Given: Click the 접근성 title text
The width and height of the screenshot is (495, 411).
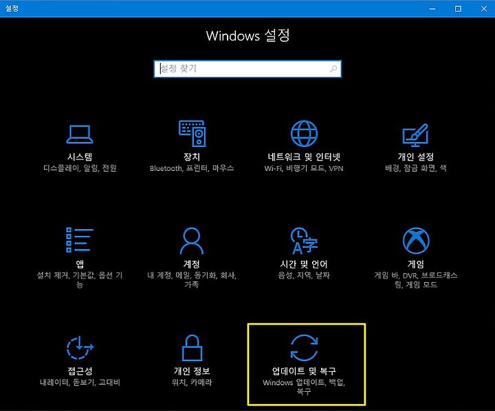Looking at the screenshot, I should (x=80, y=371).
